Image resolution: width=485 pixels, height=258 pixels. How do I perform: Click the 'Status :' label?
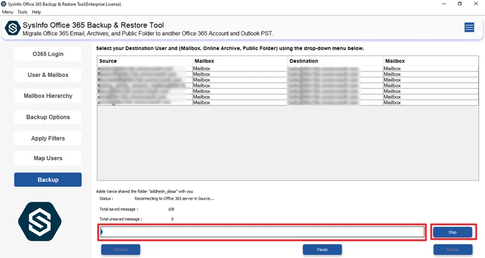(106, 199)
